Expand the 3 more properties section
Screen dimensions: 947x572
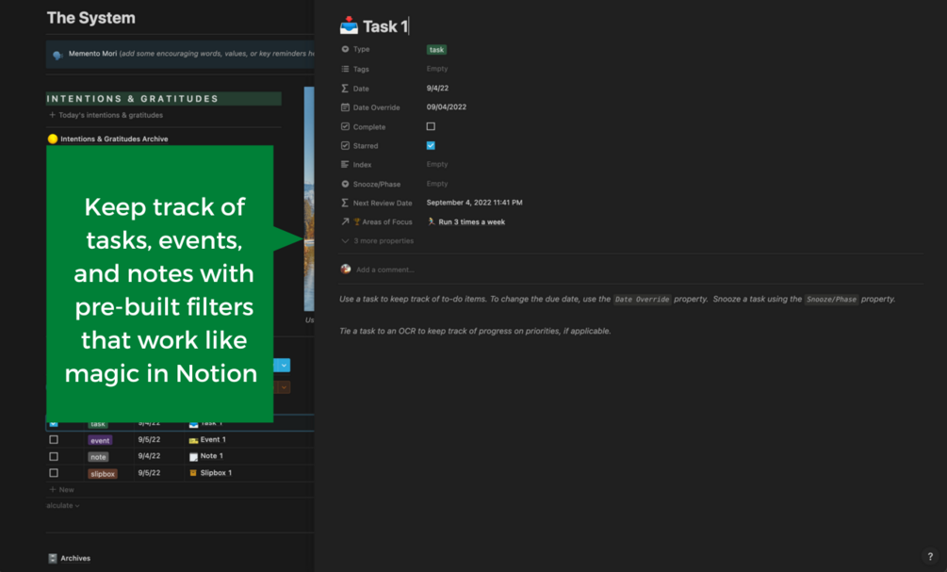click(x=378, y=241)
